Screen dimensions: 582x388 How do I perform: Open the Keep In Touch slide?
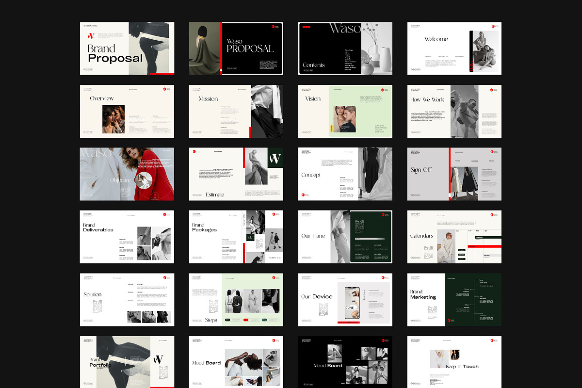(x=454, y=362)
